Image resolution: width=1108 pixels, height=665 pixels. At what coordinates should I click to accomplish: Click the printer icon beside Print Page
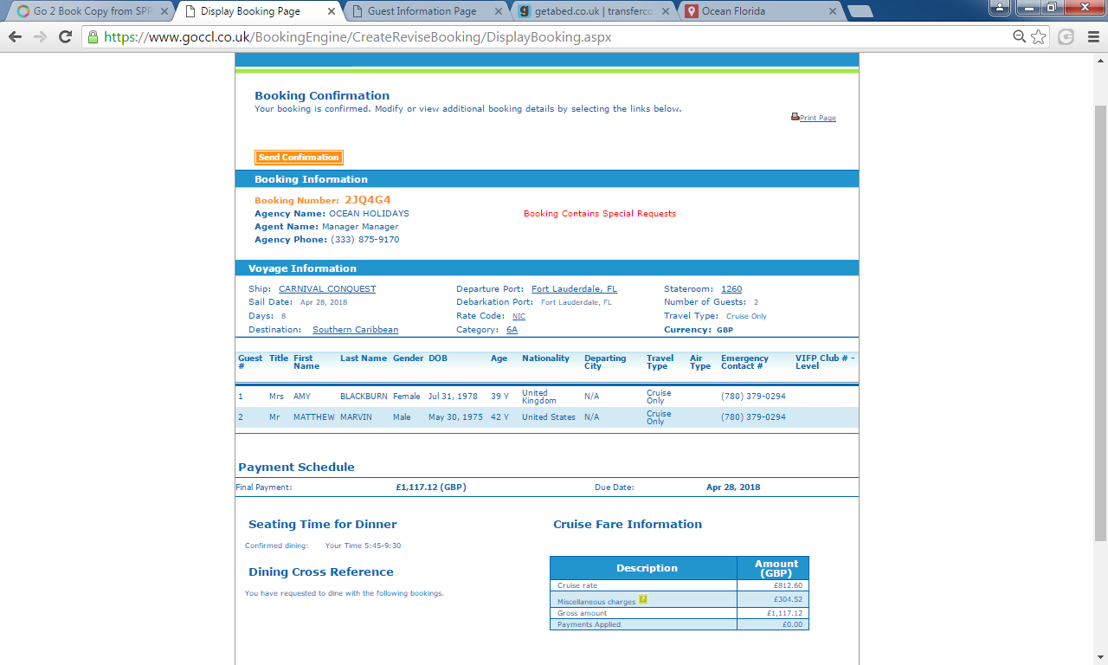pyautogui.click(x=795, y=117)
